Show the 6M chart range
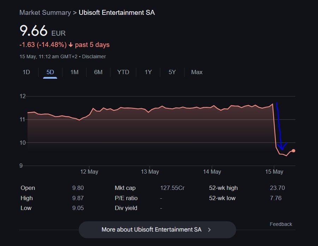 coord(98,72)
